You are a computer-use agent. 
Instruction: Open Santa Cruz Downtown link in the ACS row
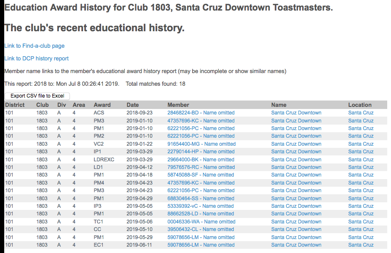[x=296, y=113]
